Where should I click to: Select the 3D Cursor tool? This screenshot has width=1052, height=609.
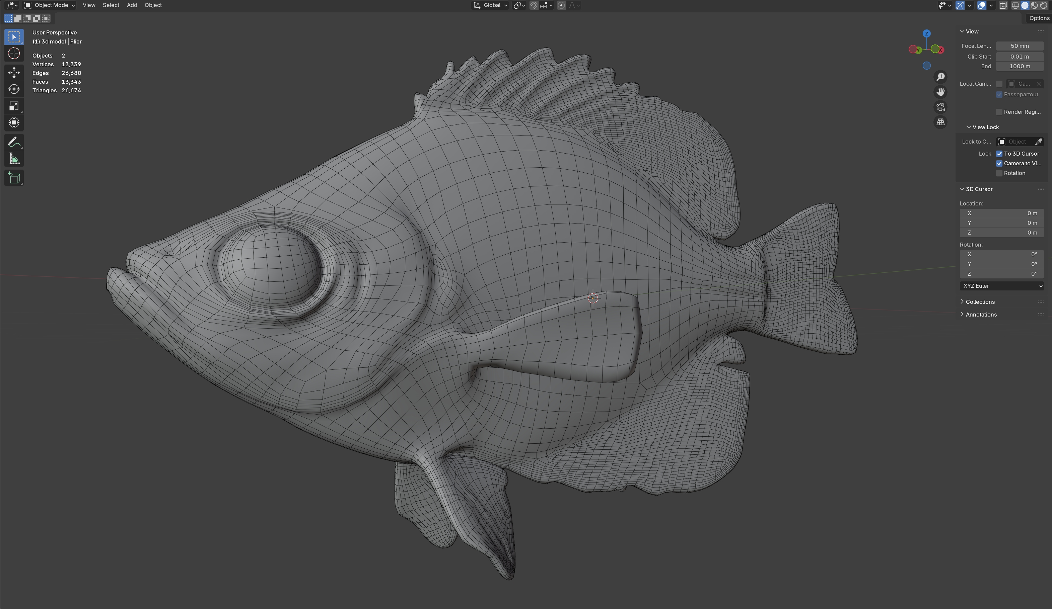point(14,54)
